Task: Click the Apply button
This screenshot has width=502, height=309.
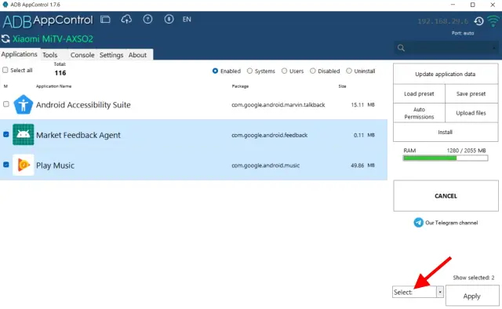Action: (472, 296)
